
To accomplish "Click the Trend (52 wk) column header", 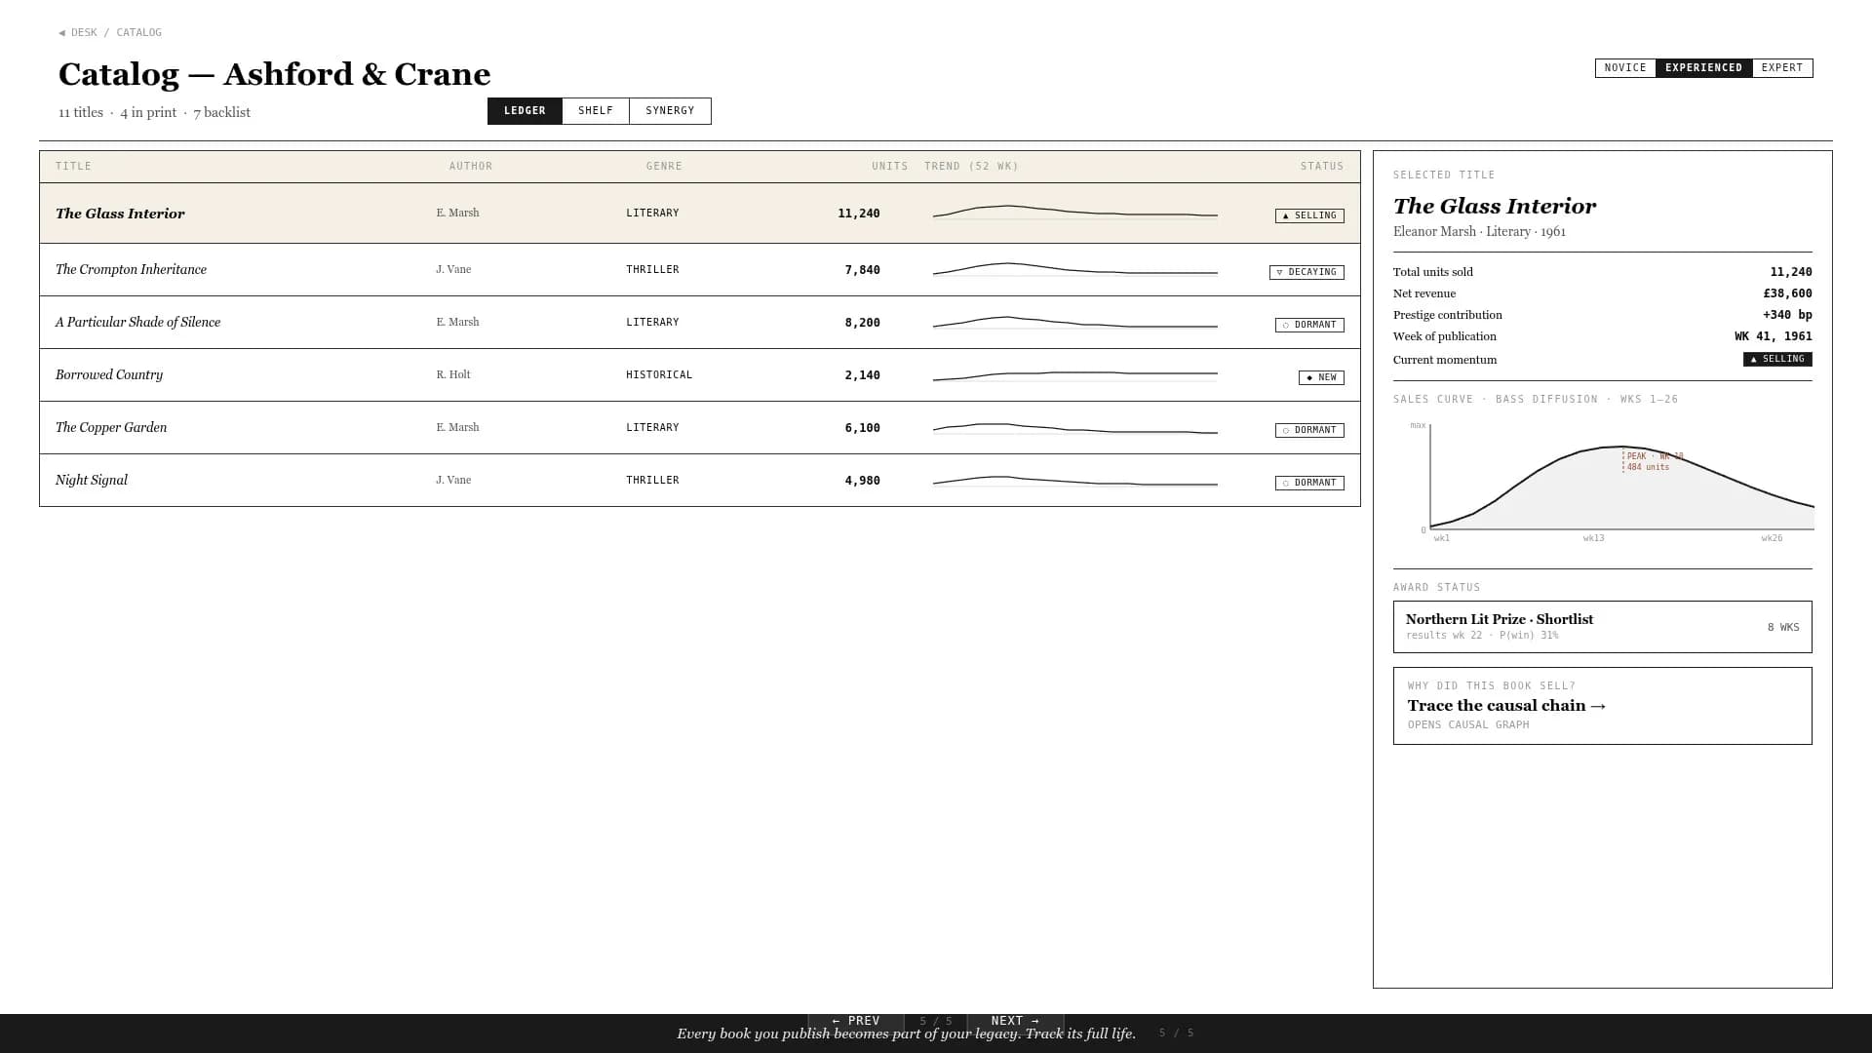I will (x=971, y=167).
